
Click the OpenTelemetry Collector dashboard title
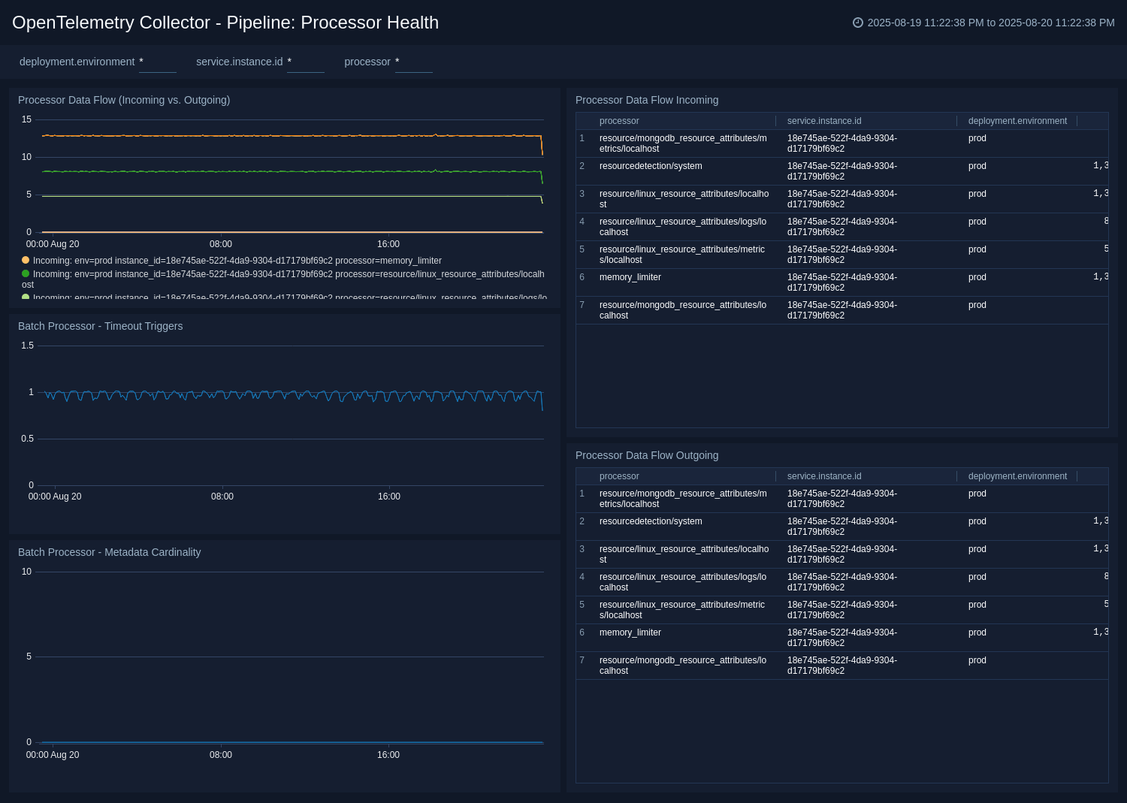click(225, 23)
